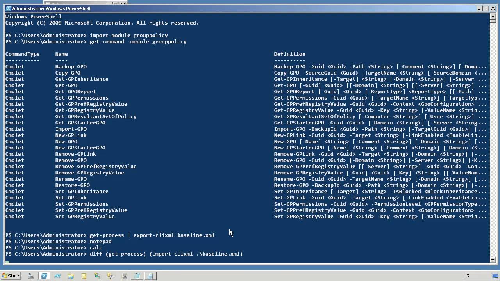Open the Start menu
This screenshot has width=500, height=281.
[x=10, y=276]
